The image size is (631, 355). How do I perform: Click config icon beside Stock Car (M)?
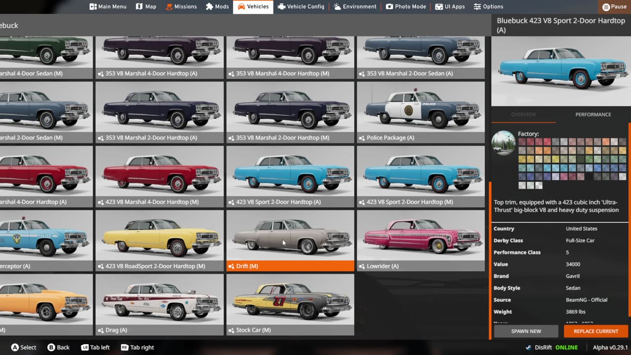pos(231,330)
